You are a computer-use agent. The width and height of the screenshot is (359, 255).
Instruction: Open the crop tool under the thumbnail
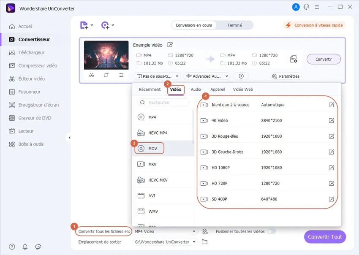106,75
